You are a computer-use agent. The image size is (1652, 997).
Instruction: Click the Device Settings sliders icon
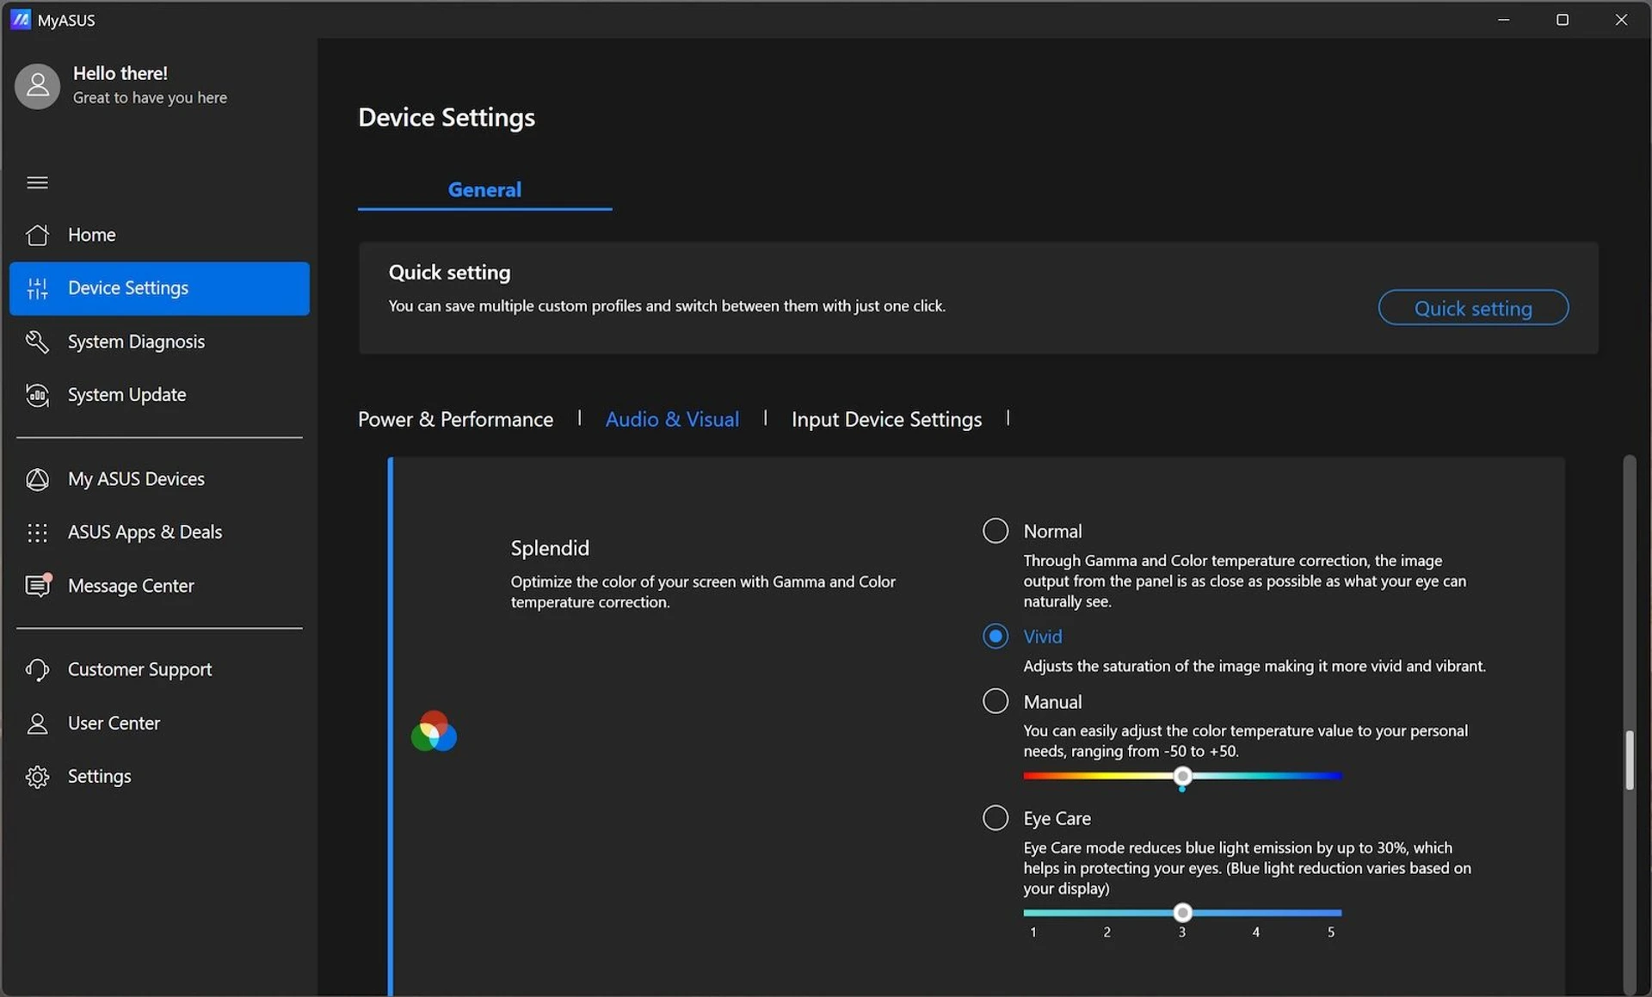tap(37, 288)
